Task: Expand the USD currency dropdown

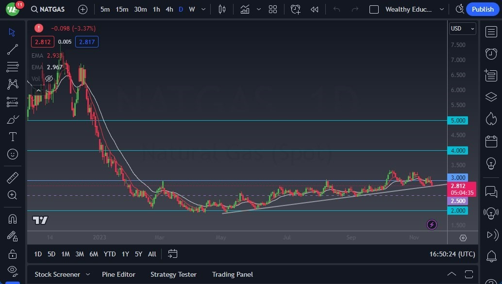Action: tap(462, 29)
